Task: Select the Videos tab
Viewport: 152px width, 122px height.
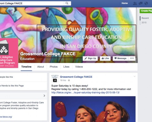Action: pos(79,67)
